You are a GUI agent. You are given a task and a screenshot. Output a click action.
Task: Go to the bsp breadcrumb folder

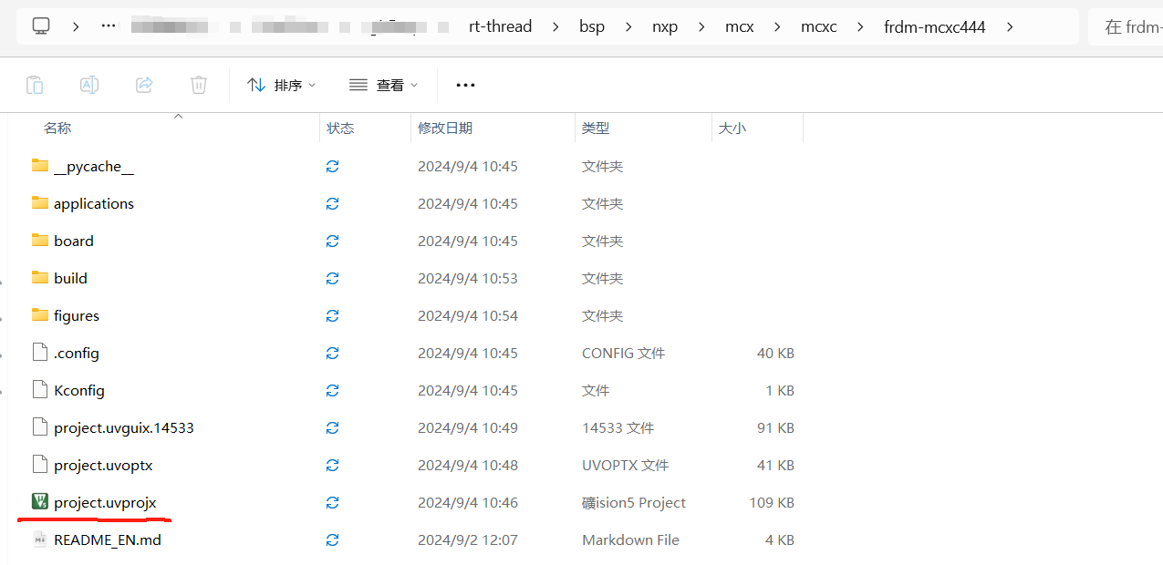coord(592,26)
